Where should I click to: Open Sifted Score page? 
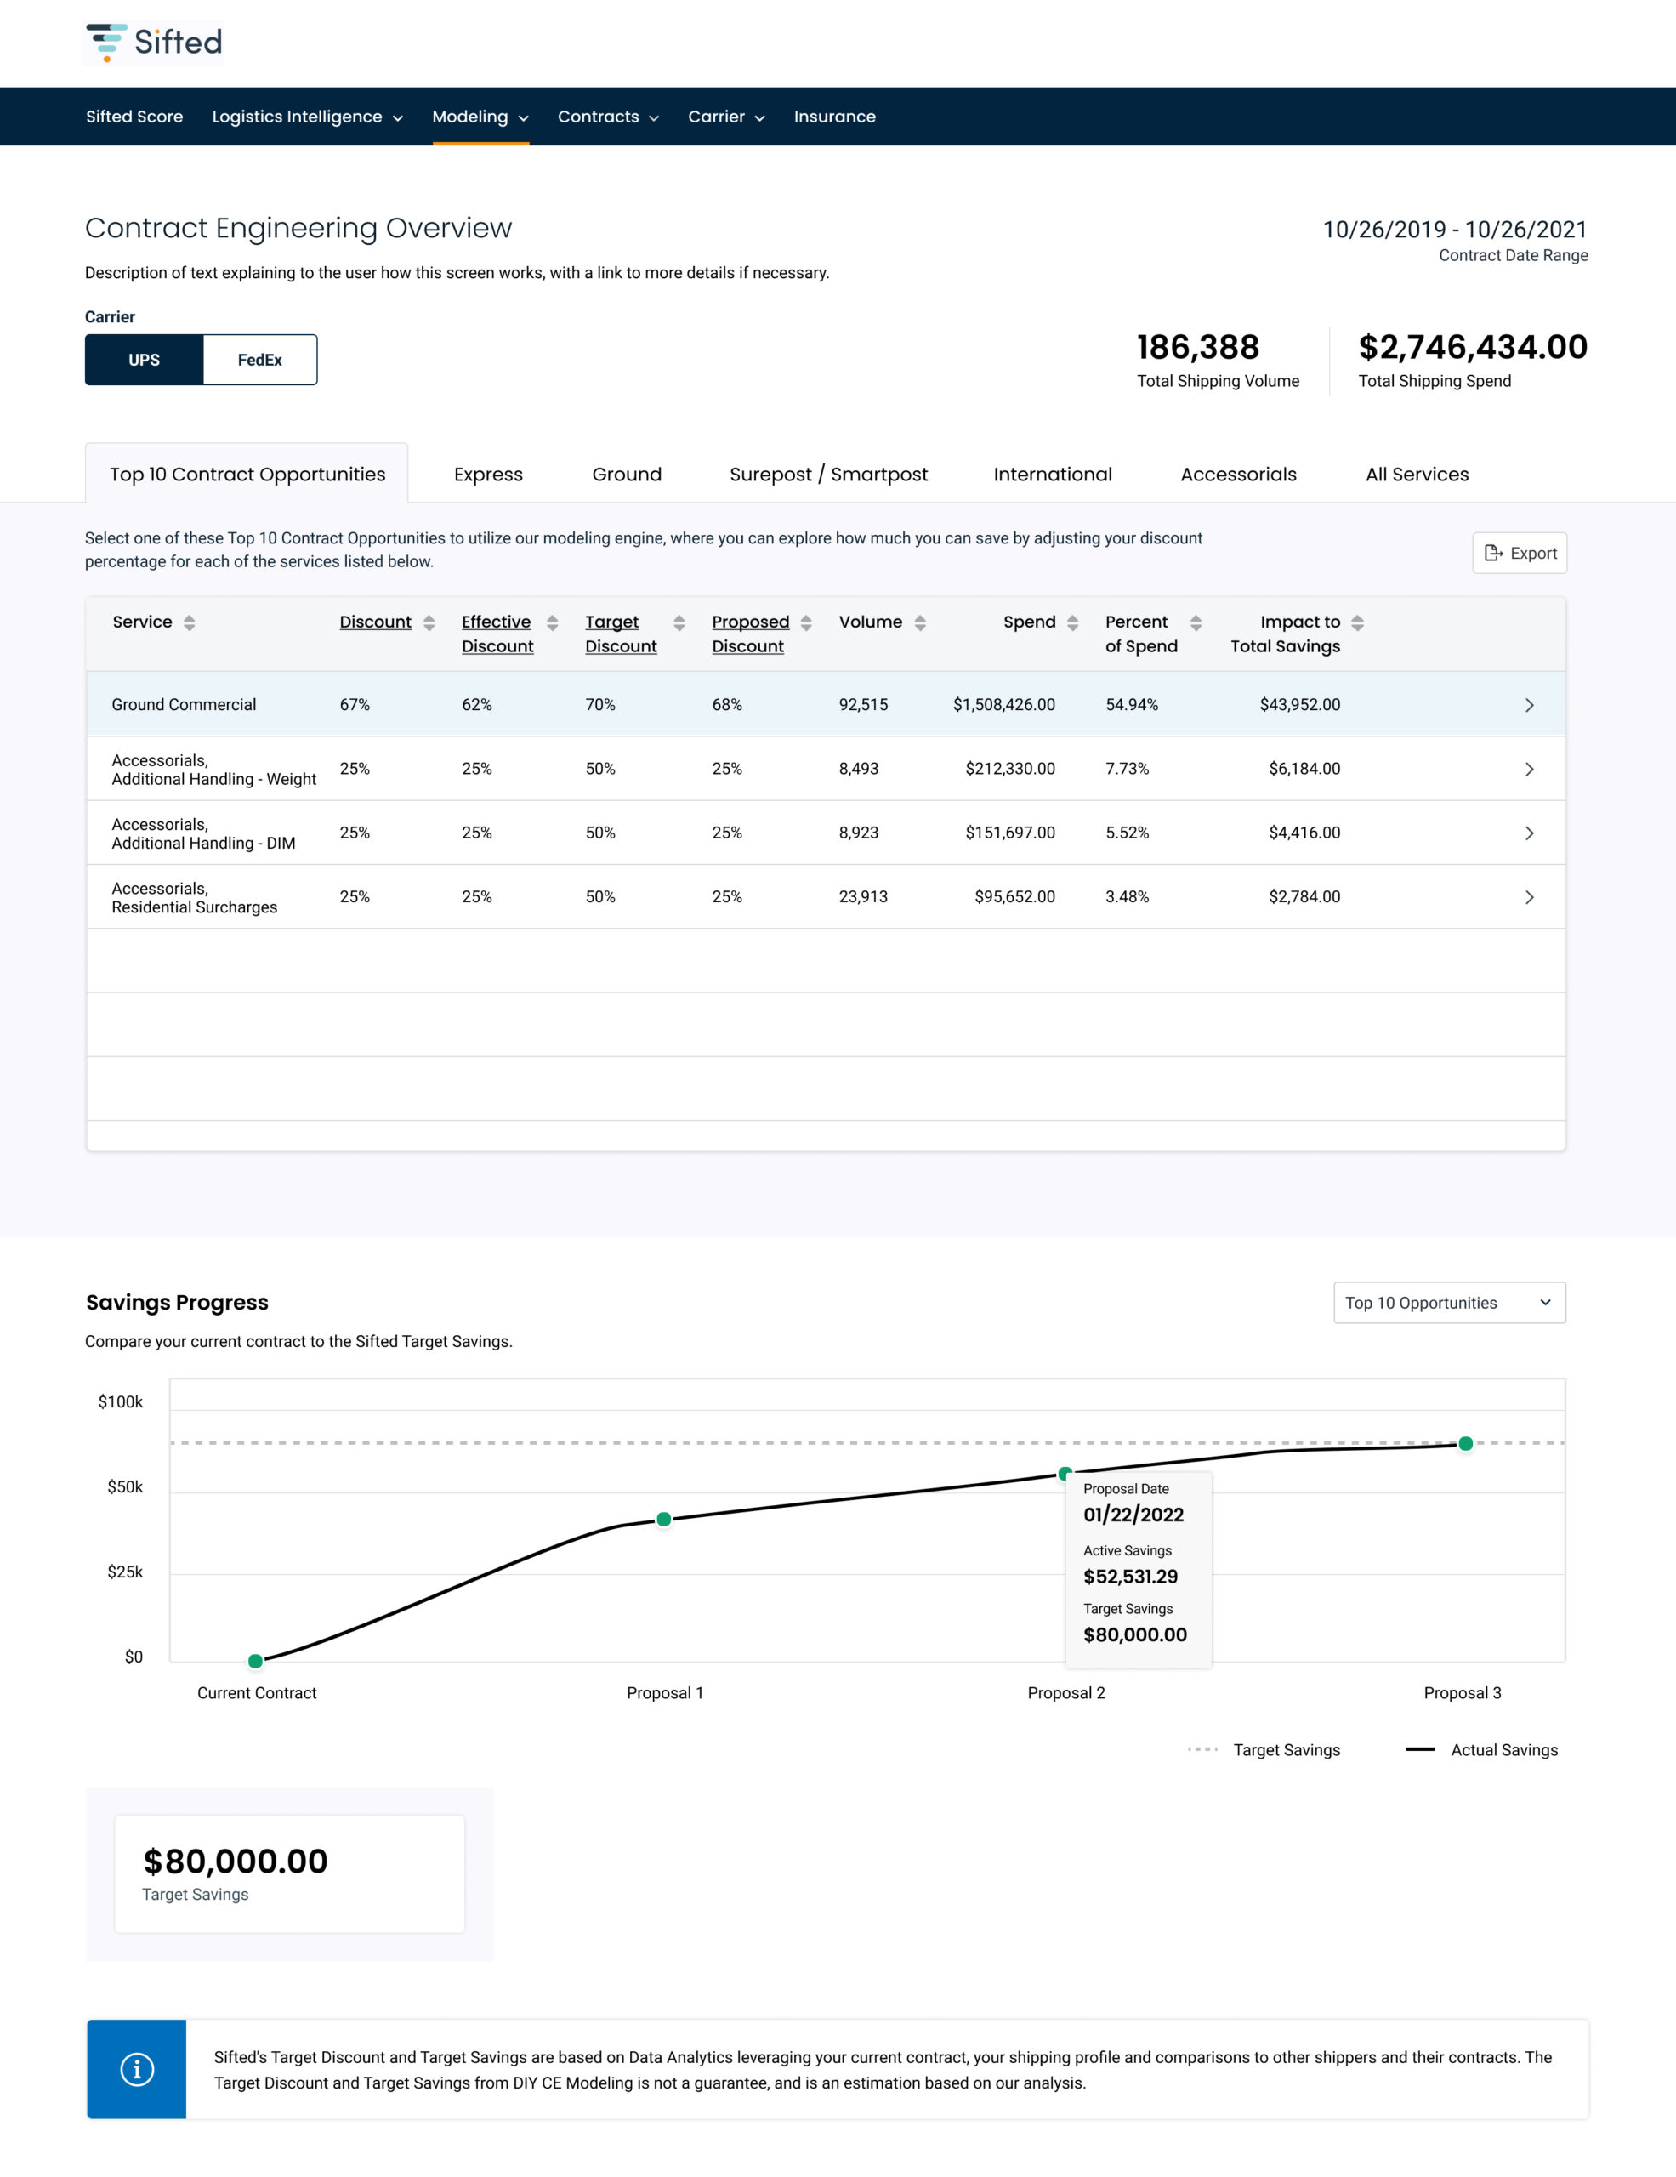click(x=134, y=117)
